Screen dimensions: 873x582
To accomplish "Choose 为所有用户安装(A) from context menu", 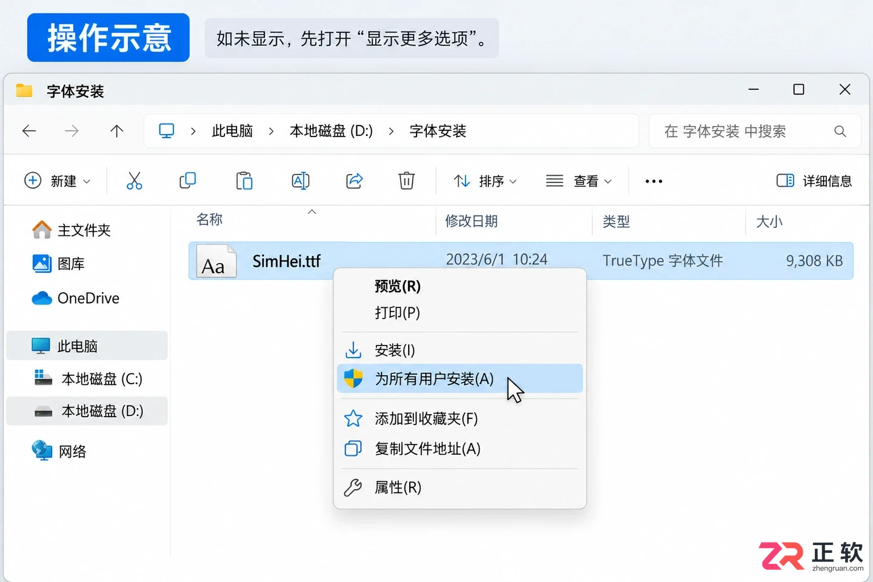I will pyautogui.click(x=460, y=379).
